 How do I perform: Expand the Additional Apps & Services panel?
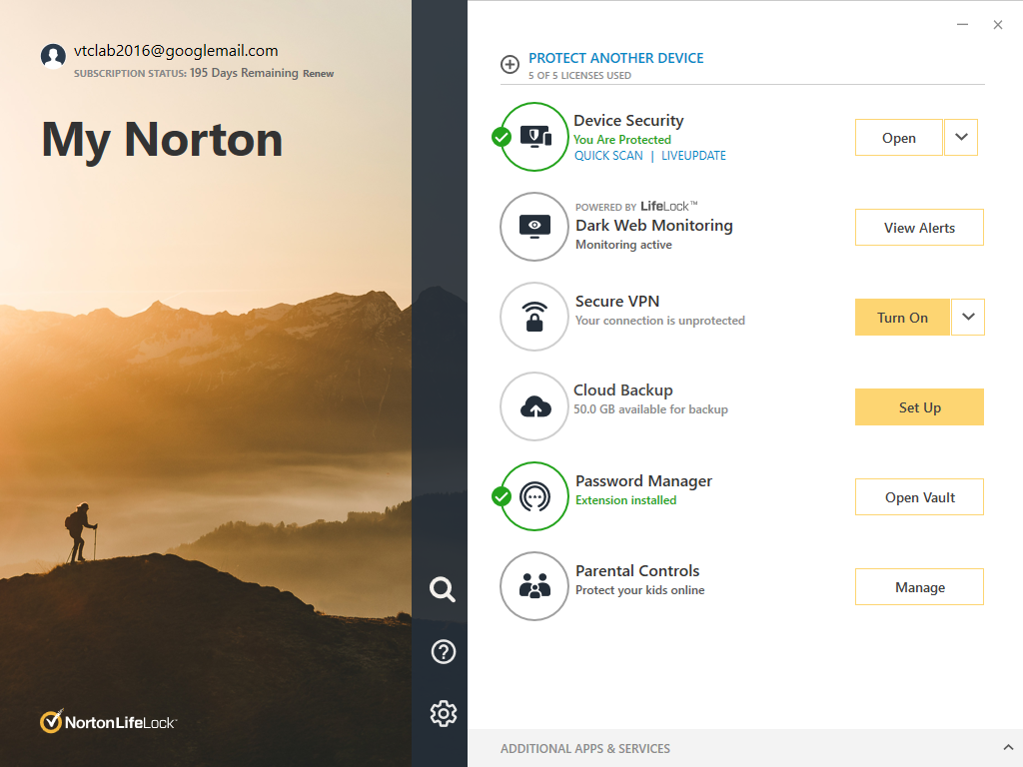(1007, 748)
